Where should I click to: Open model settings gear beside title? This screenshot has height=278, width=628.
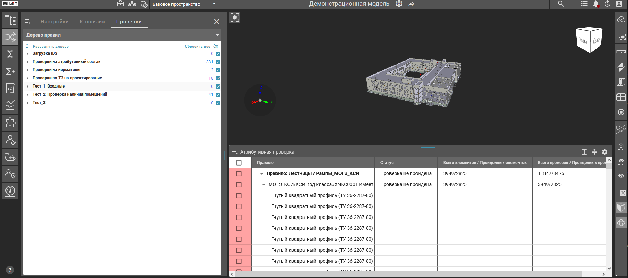click(399, 4)
